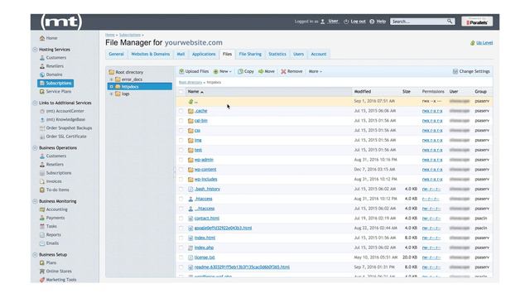The width and height of the screenshot is (530, 298).
Task: Click the Change Settings icon
Action: click(x=455, y=71)
